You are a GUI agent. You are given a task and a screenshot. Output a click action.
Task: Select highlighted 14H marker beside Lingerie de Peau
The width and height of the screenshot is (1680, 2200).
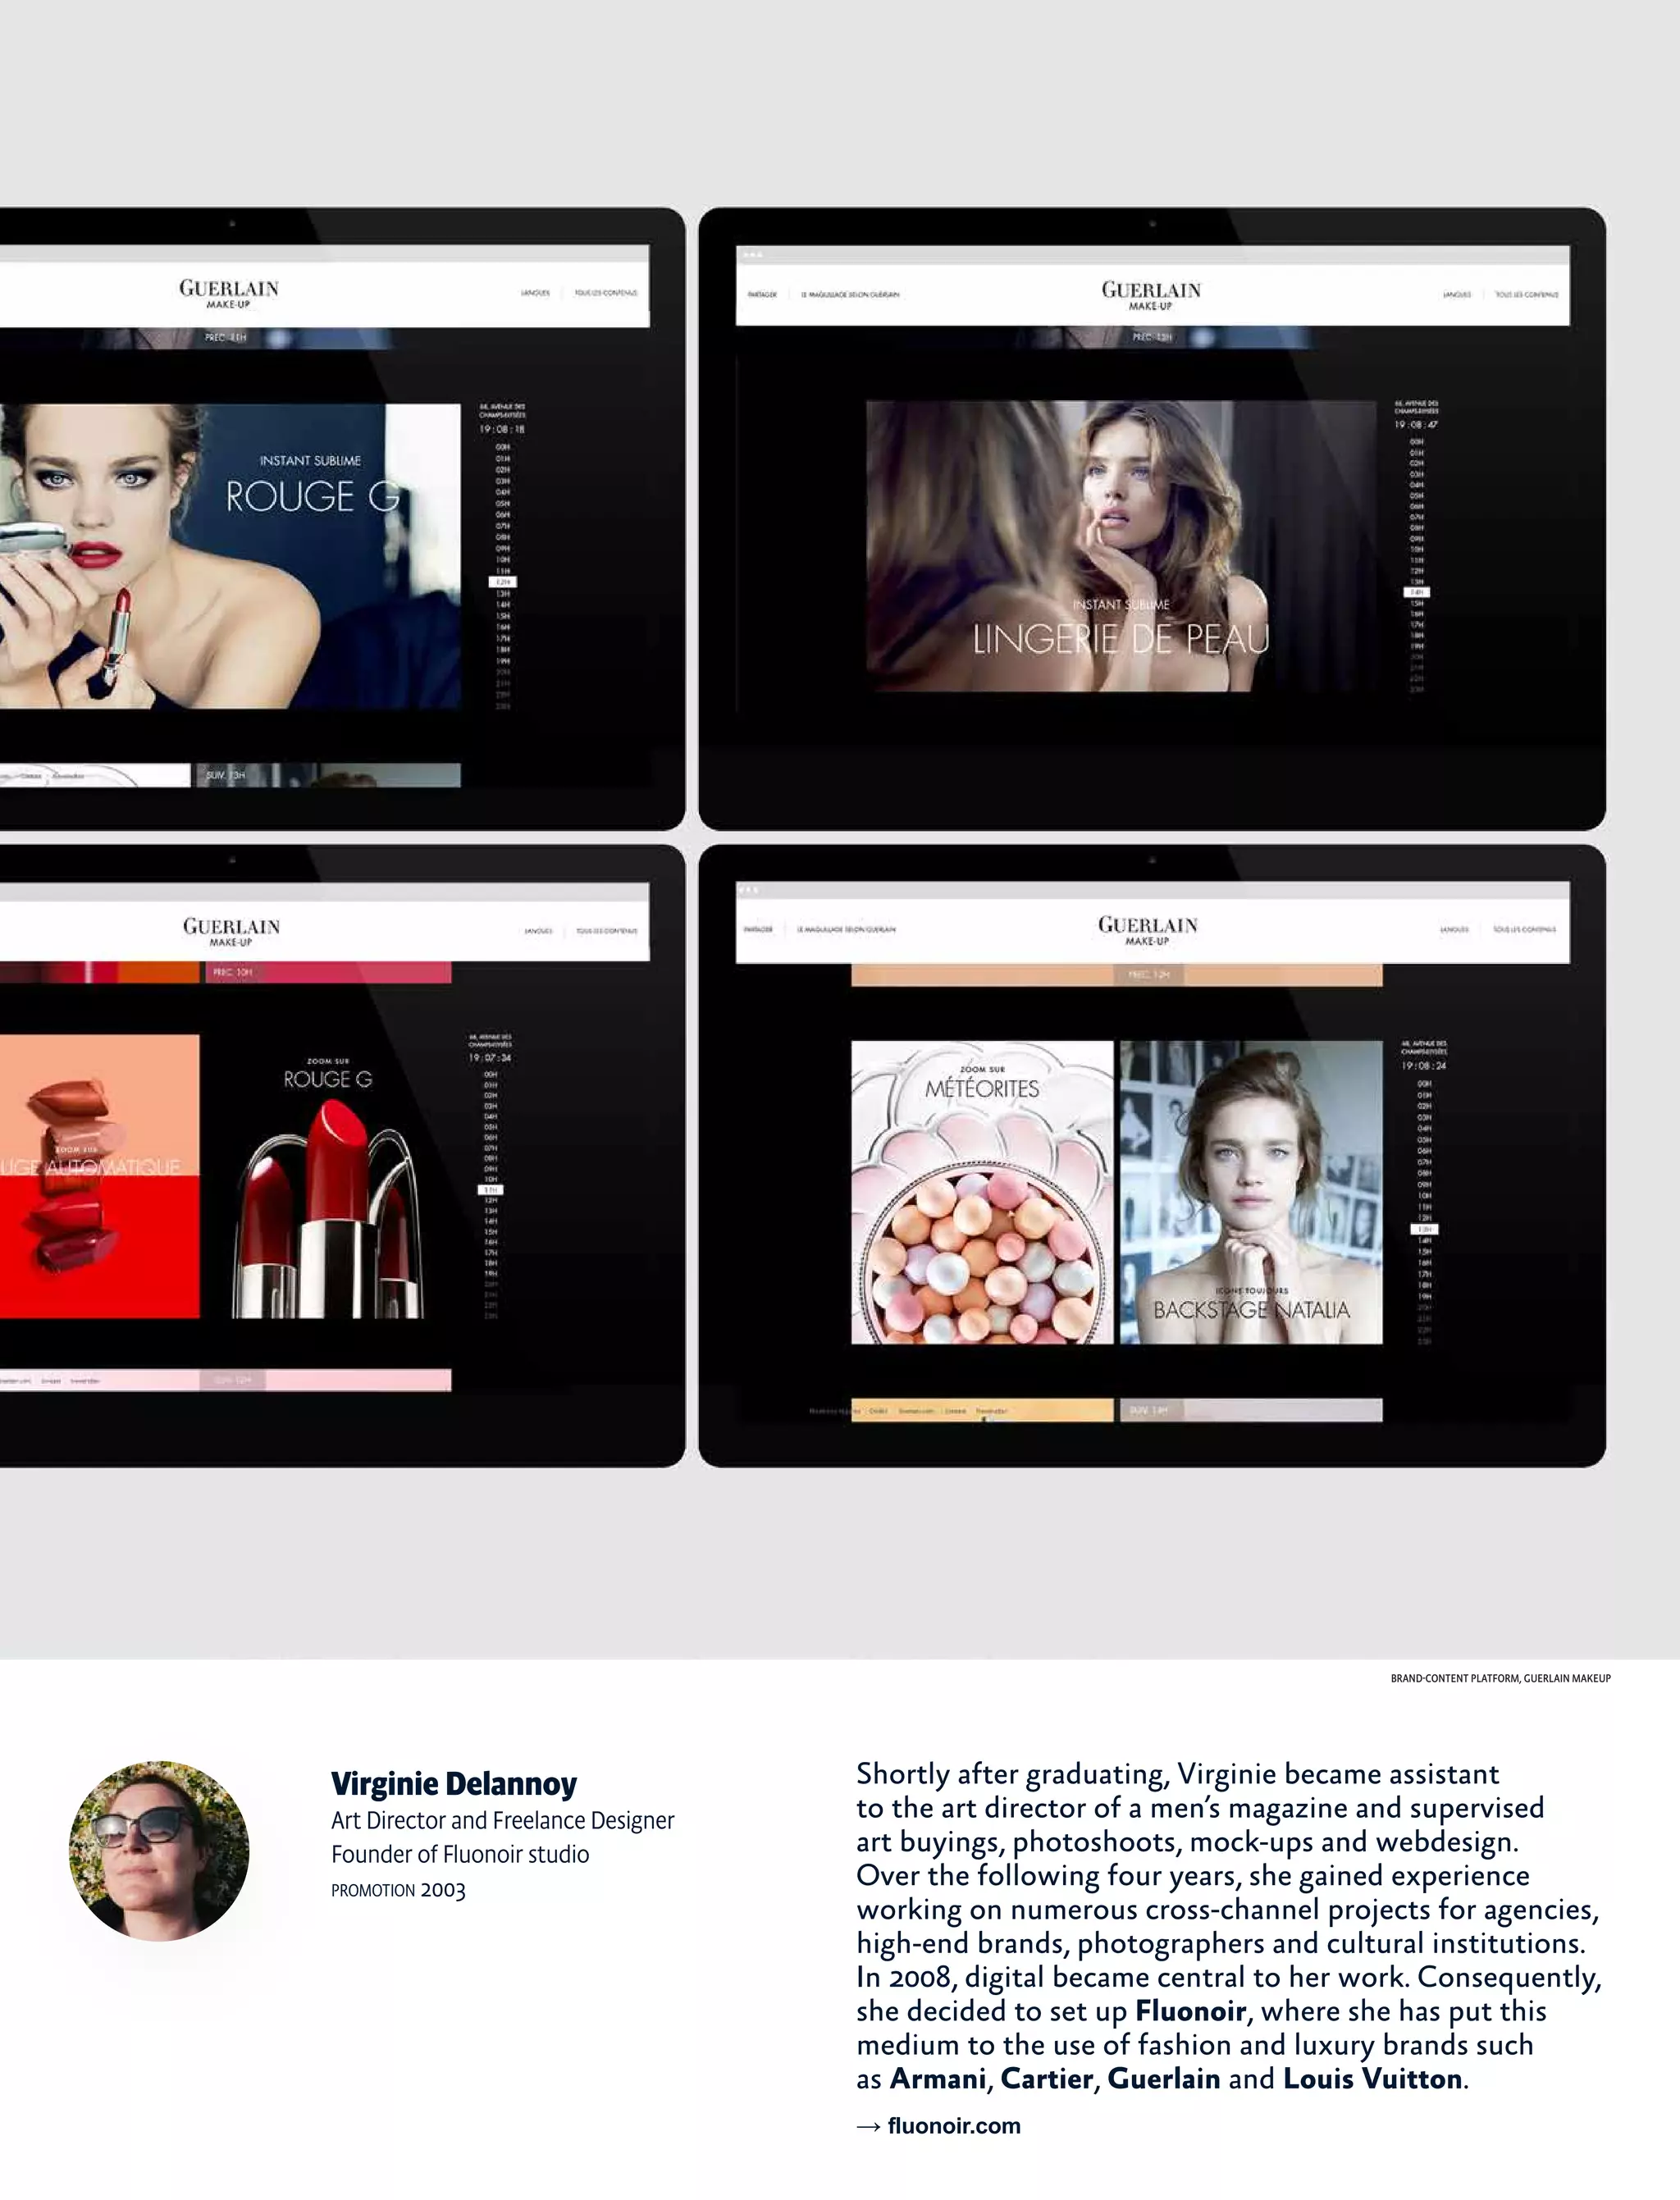coord(1417,592)
